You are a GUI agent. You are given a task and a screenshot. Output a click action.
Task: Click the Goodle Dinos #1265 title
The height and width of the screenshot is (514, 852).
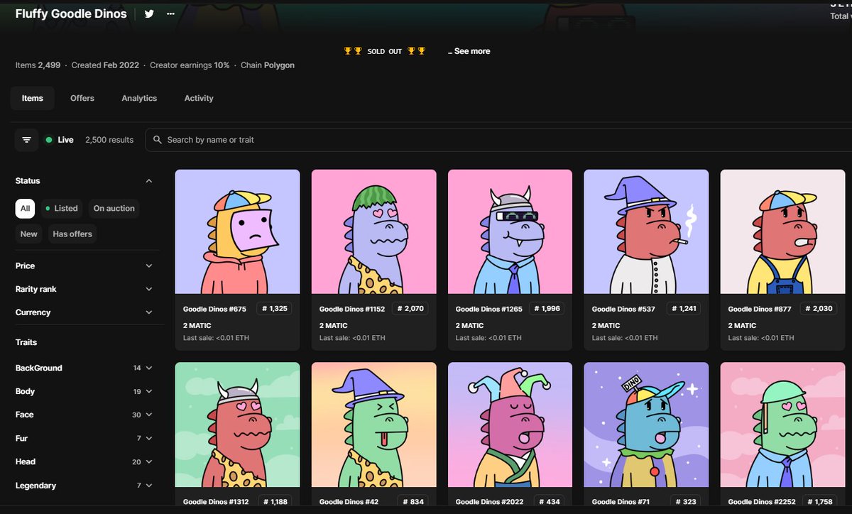point(488,309)
